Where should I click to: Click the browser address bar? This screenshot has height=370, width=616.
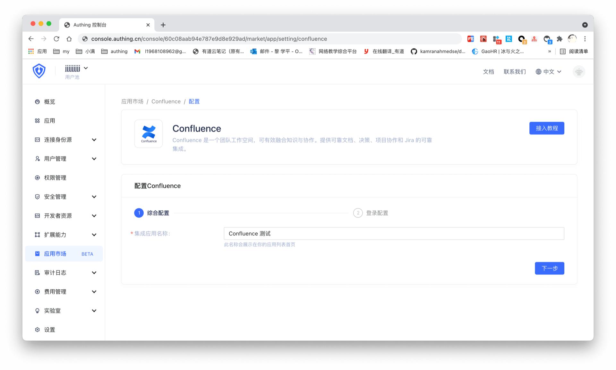coord(269,39)
